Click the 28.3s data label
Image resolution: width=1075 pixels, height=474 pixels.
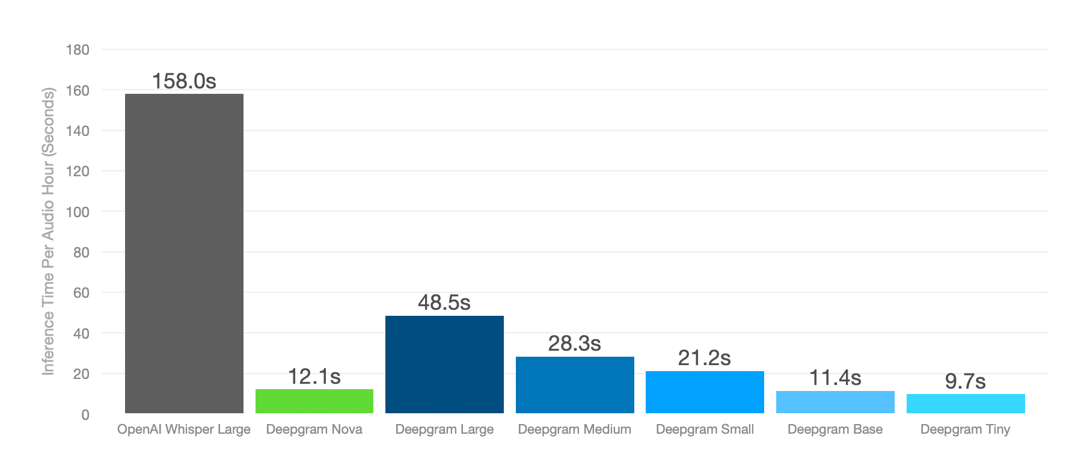click(x=575, y=343)
